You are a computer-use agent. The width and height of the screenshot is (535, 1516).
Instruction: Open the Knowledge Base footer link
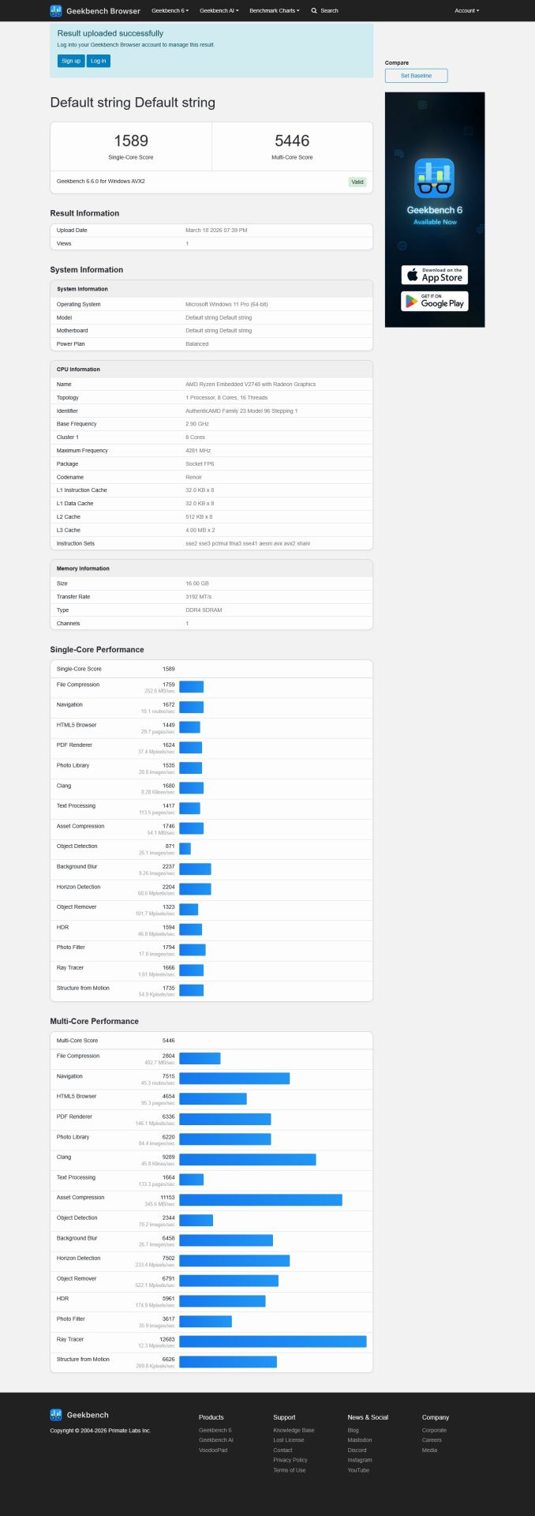(x=294, y=1430)
